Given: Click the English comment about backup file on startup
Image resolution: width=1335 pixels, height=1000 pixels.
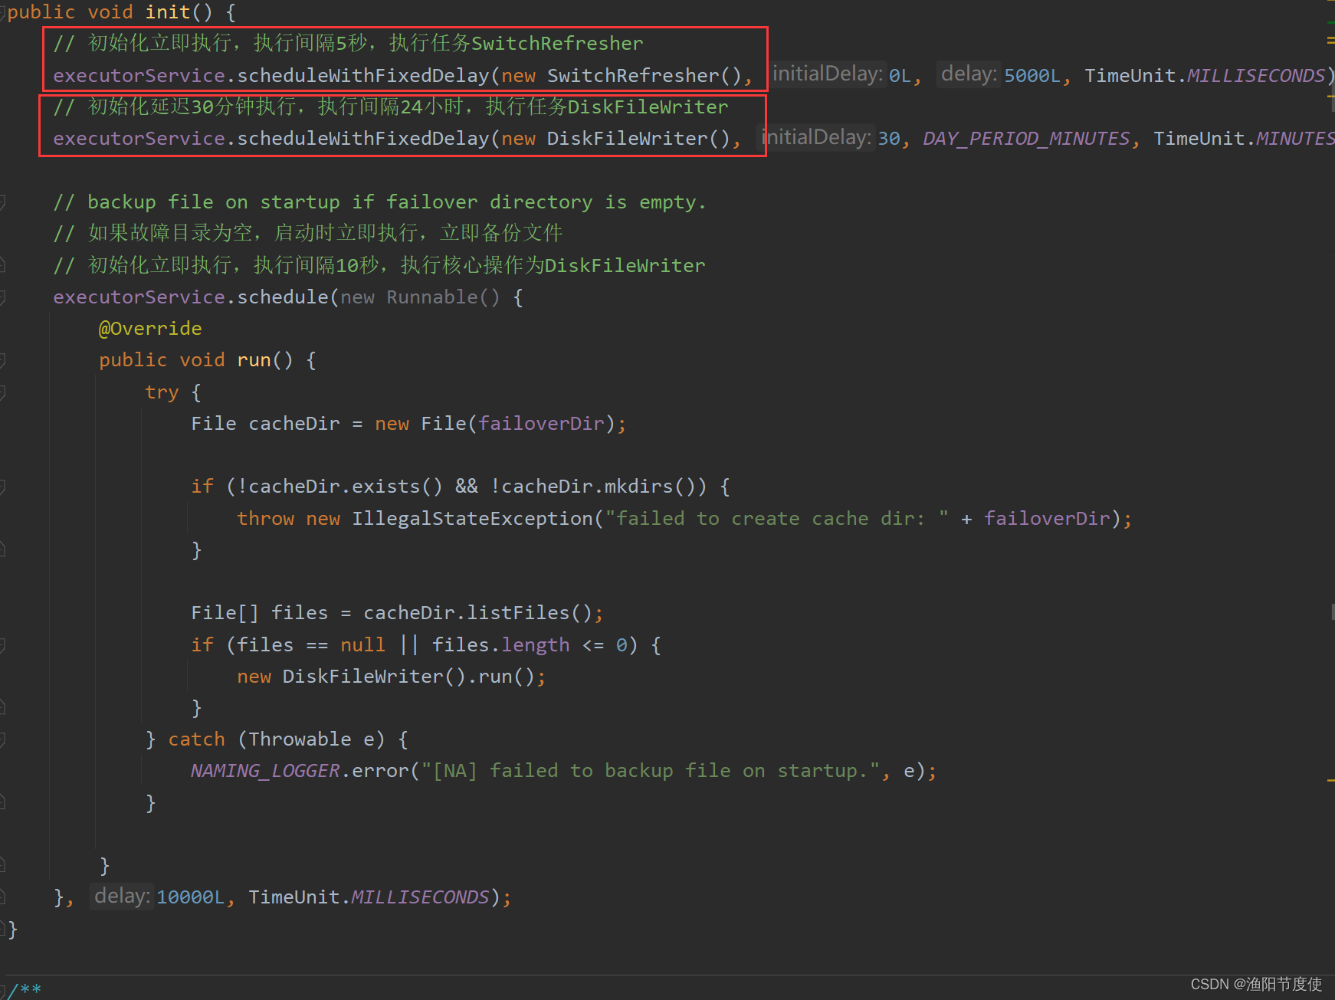Looking at the screenshot, I should coord(379,202).
